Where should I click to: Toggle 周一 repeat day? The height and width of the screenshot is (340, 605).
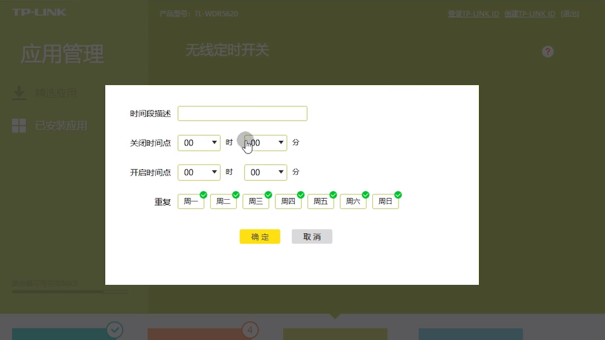point(191,201)
